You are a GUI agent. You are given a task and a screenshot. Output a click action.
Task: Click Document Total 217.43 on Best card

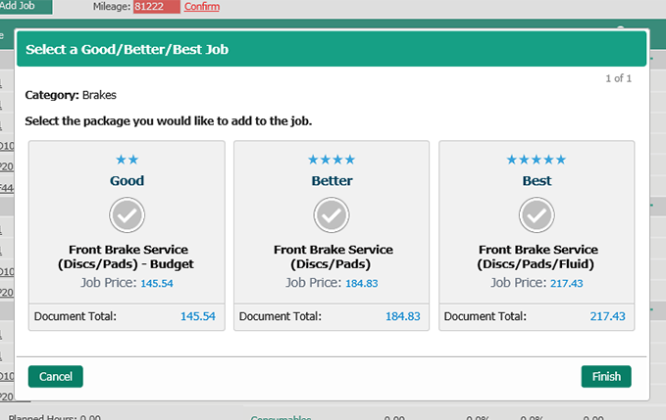[607, 317]
